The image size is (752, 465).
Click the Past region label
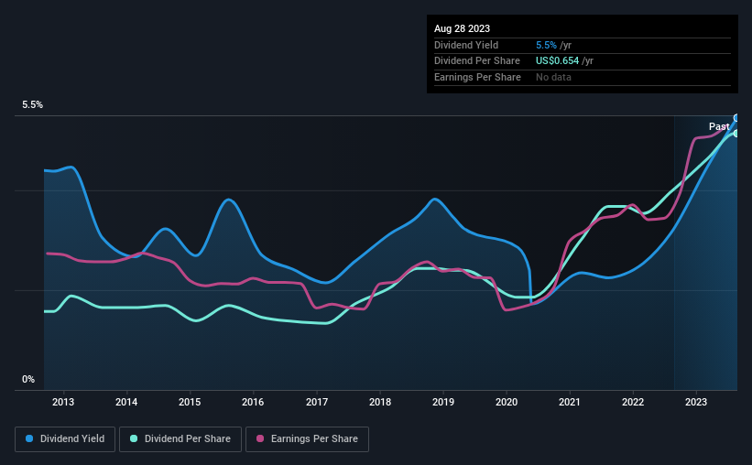[719, 126]
